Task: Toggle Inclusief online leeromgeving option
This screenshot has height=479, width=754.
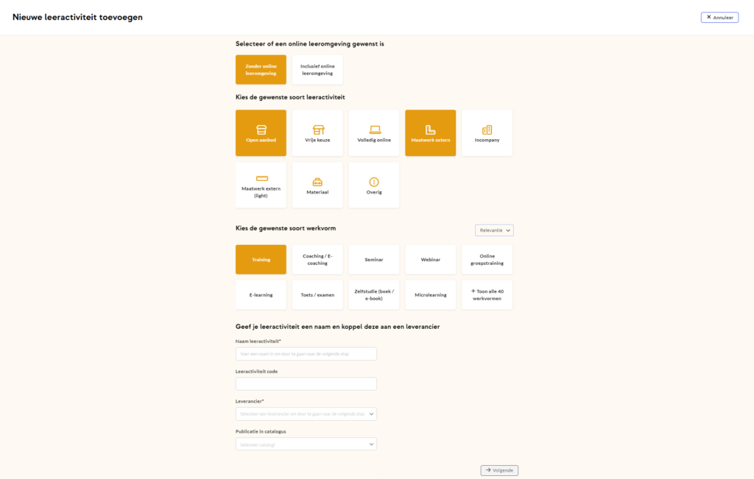Action: (x=317, y=70)
